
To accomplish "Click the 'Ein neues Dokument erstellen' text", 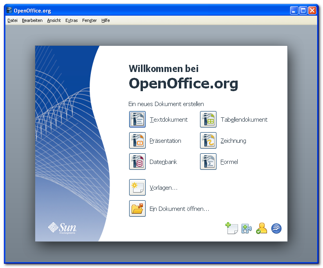I will pos(166,104).
